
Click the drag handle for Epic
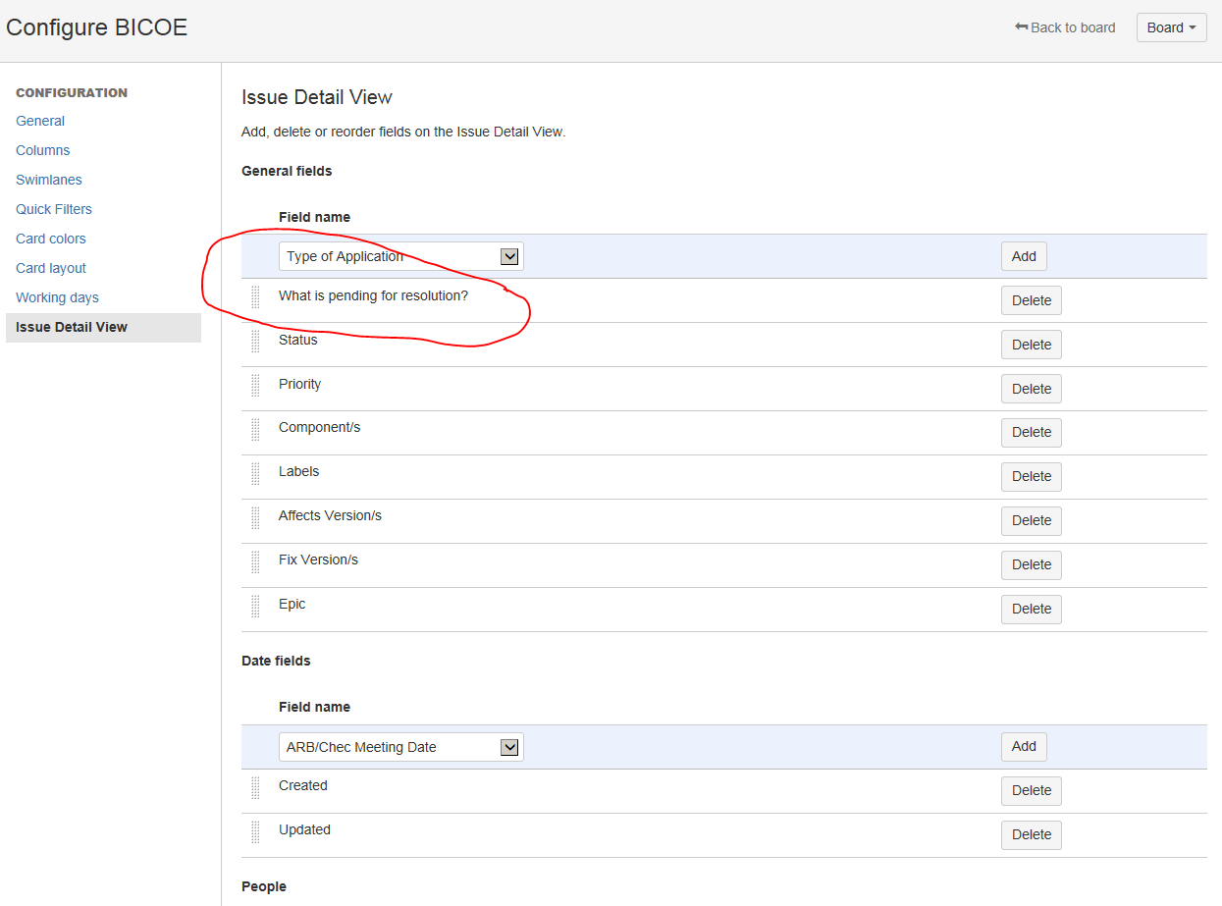255,607
